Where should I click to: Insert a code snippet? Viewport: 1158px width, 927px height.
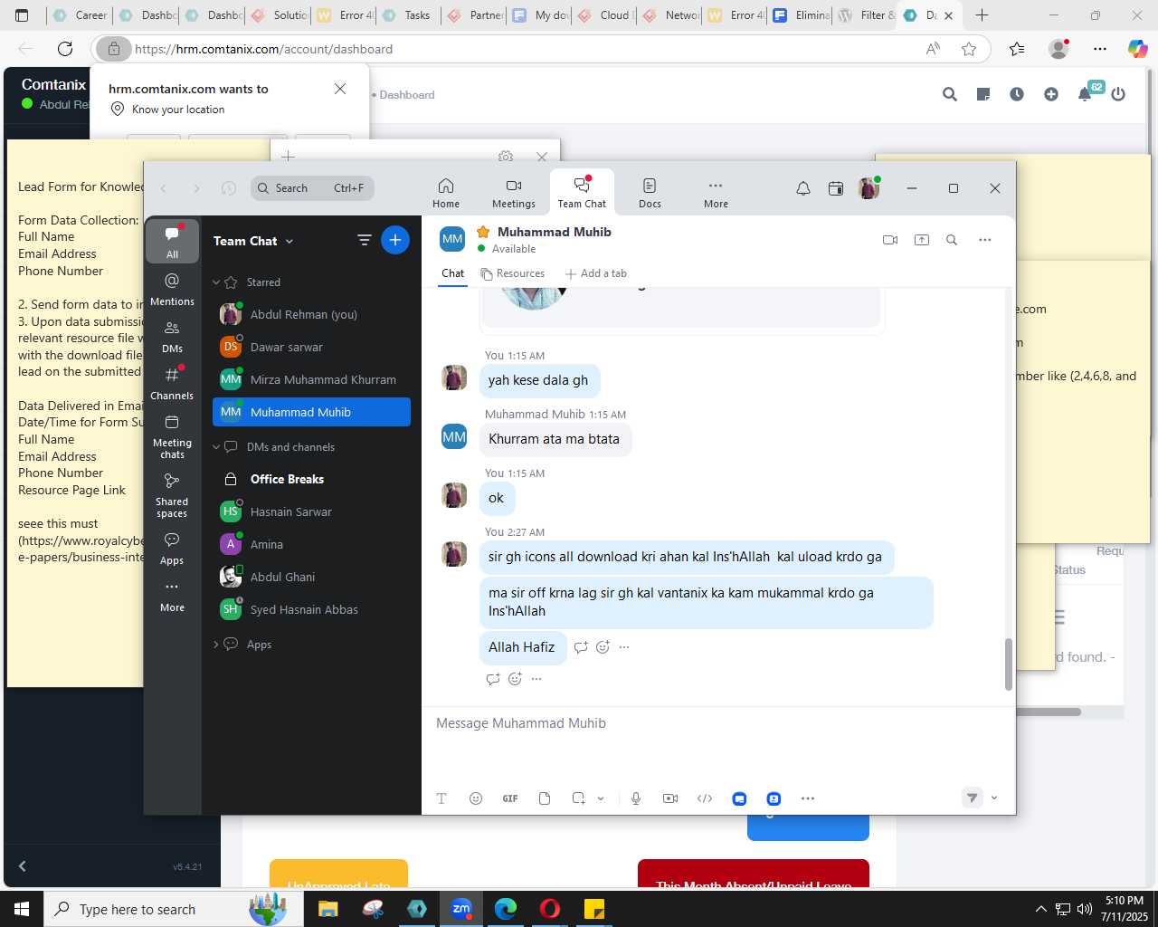point(705,798)
